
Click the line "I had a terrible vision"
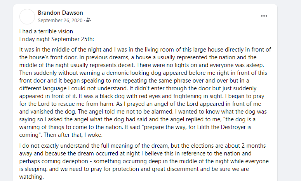tap(46, 31)
